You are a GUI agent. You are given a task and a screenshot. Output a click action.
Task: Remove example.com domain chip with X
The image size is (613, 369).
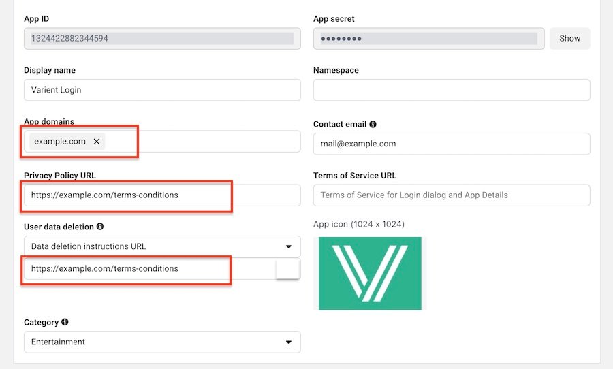[96, 142]
